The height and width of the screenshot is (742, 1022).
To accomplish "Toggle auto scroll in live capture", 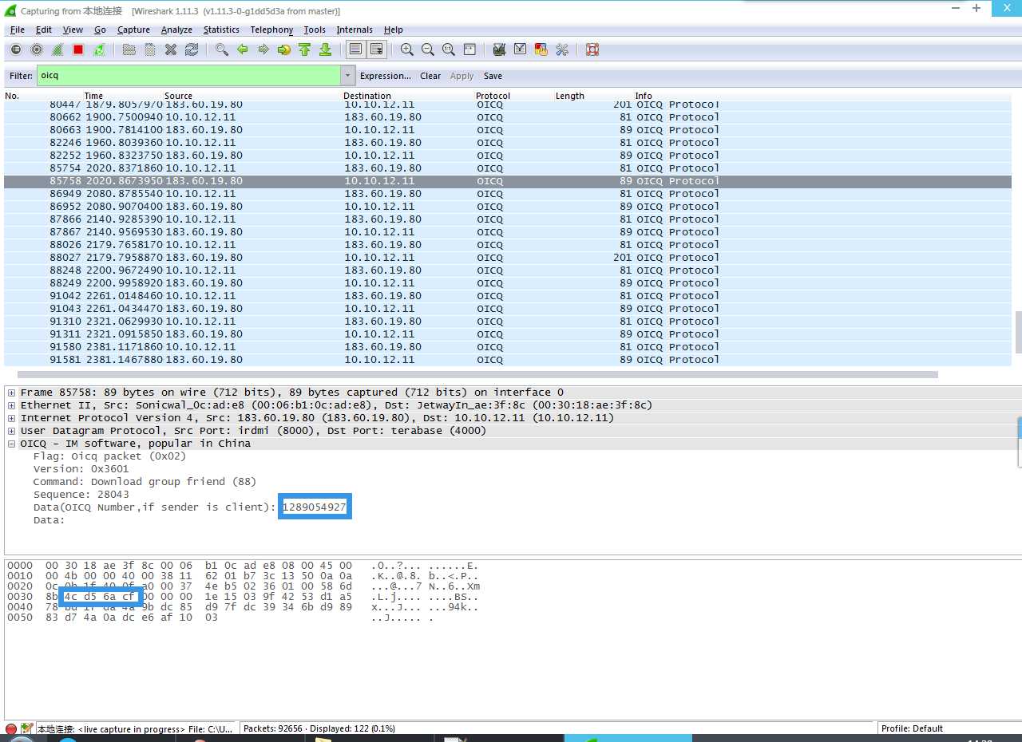I will (x=377, y=49).
